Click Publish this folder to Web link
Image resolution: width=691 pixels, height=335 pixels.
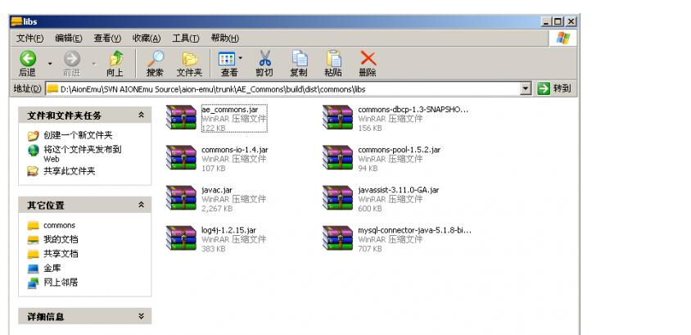coord(83,154)
